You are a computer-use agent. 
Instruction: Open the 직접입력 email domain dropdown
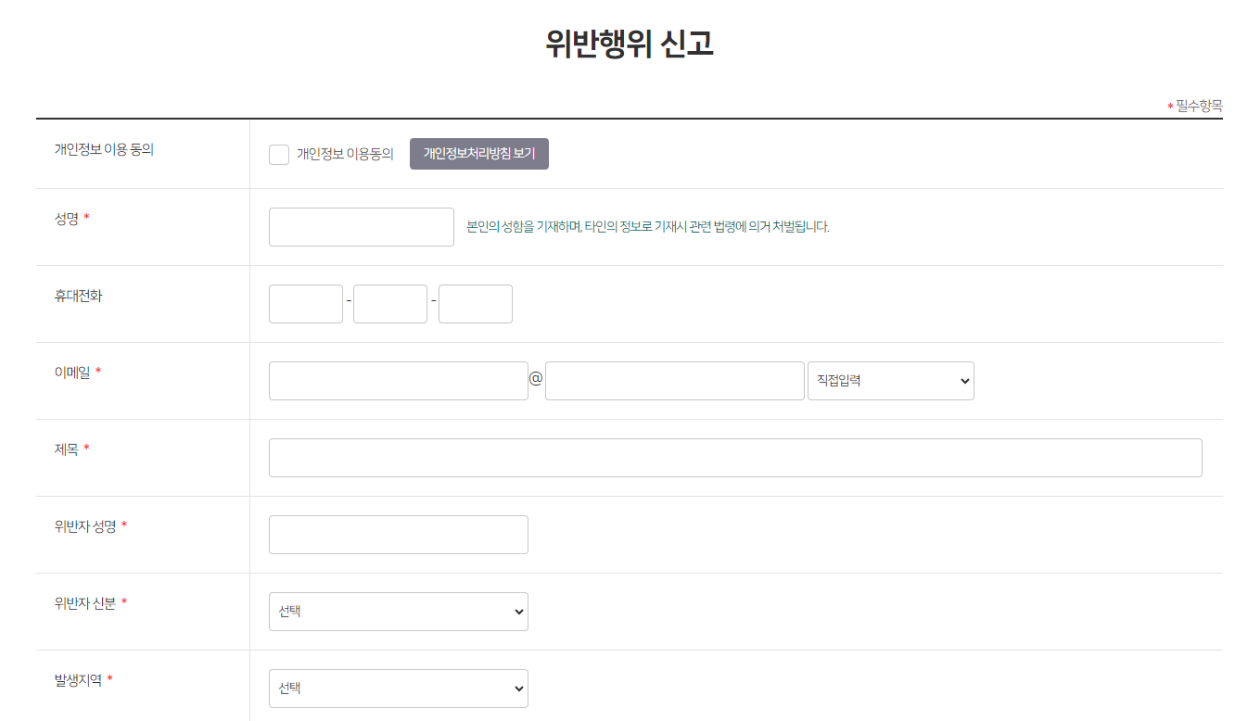(x=890, y=380)
